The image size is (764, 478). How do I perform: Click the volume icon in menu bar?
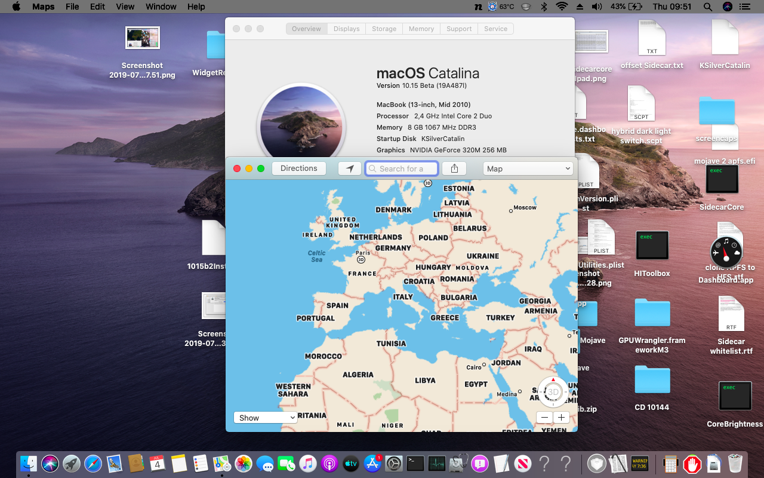(597, 7)
